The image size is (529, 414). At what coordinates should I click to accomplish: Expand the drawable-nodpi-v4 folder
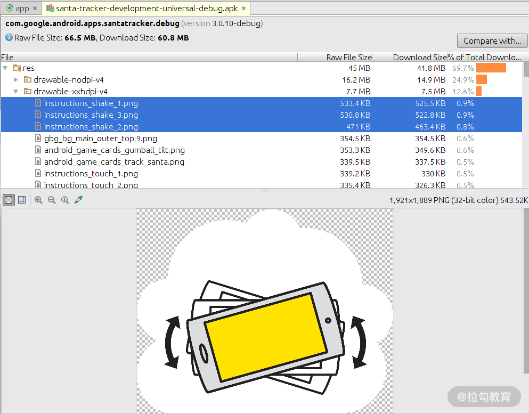pos(16,79)
